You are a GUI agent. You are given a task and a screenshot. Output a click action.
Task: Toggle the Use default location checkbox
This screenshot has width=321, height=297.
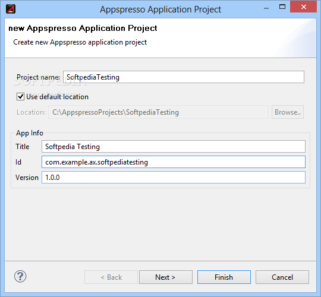coord(20,97)
